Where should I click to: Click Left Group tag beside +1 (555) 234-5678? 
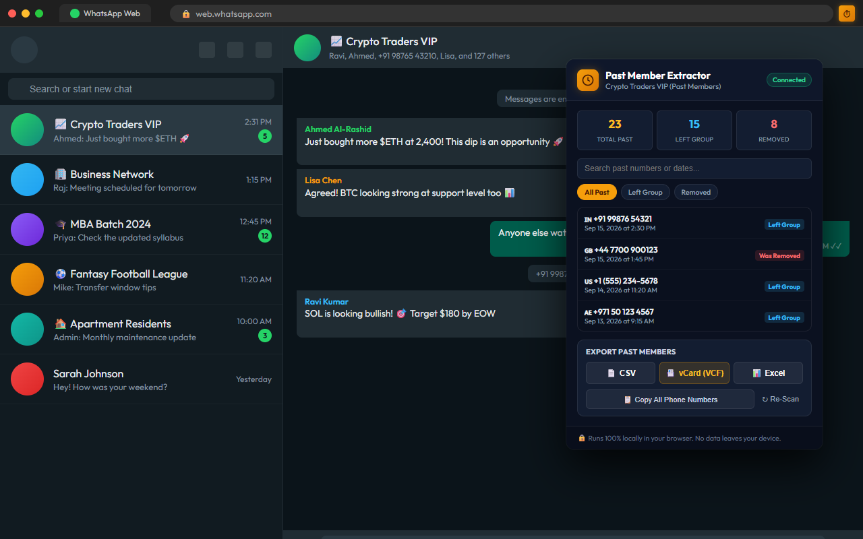784,287
